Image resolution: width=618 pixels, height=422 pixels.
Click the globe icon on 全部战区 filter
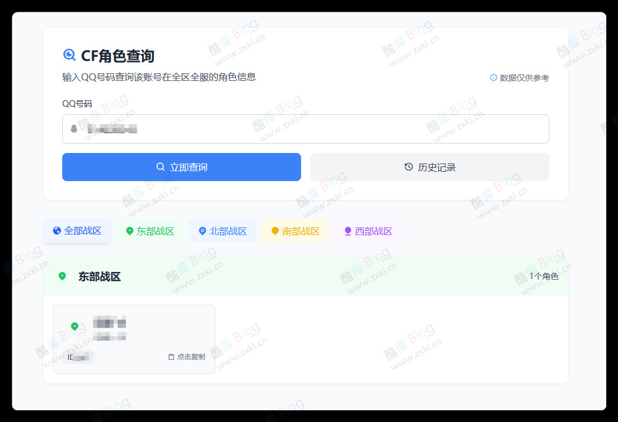57,231
